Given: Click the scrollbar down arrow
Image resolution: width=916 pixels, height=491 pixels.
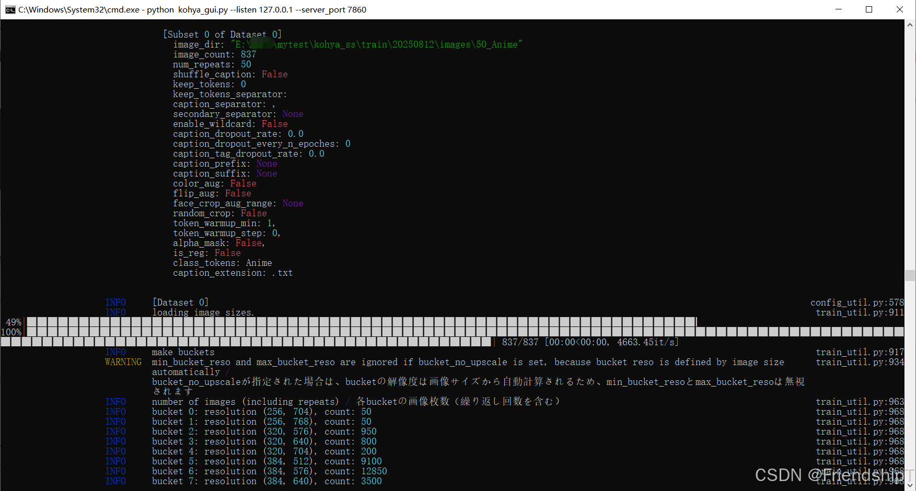Looking at the screenshot, I should (x=909, y=485).
